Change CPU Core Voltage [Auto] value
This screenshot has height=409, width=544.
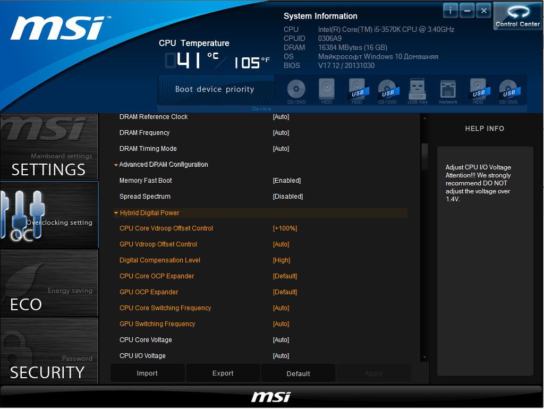tap(281, 340)
